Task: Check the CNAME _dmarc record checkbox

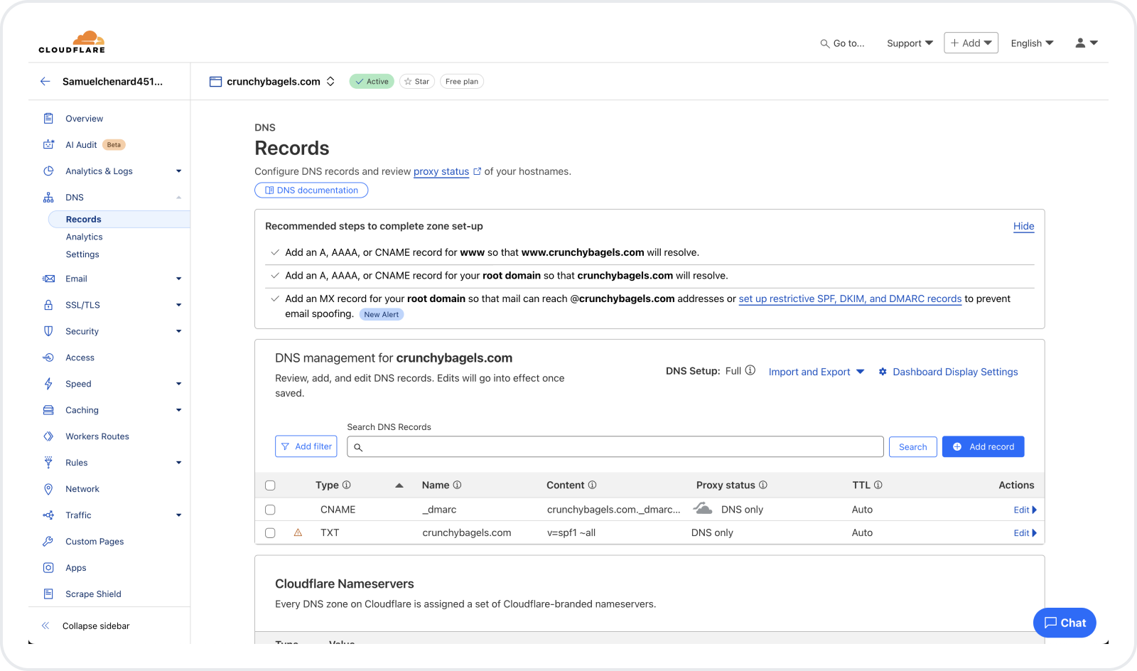Action: coord(270,510)
